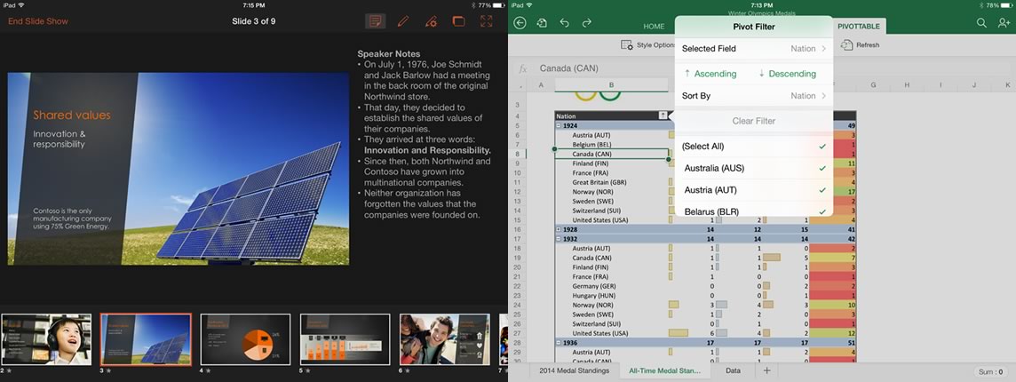The image size is (1016, 382).
Task: Select the Belgium (BEL) cell
Action: pos(611,144)
